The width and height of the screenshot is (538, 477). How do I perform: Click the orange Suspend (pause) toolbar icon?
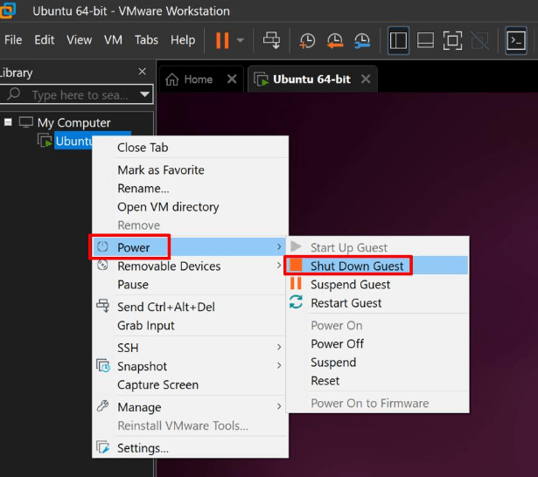click(x=222, y=40)
